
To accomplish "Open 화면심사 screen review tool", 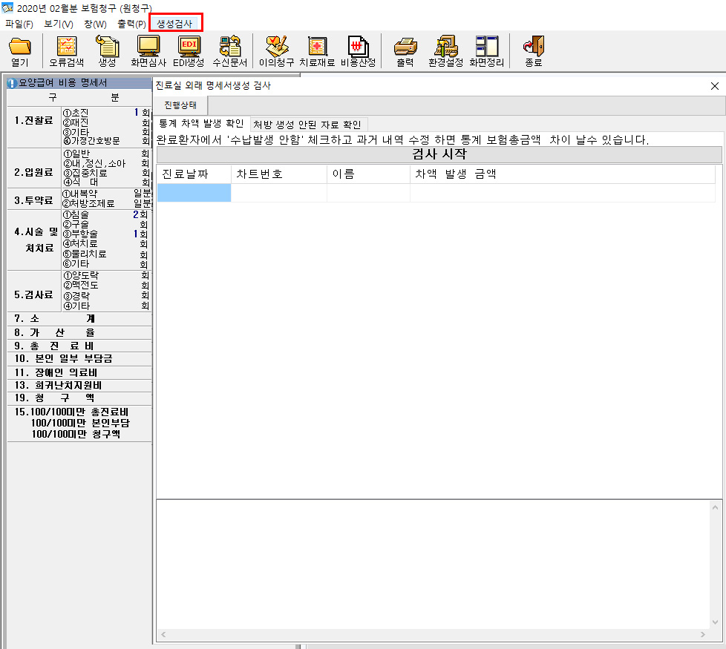I will (148, 50).
